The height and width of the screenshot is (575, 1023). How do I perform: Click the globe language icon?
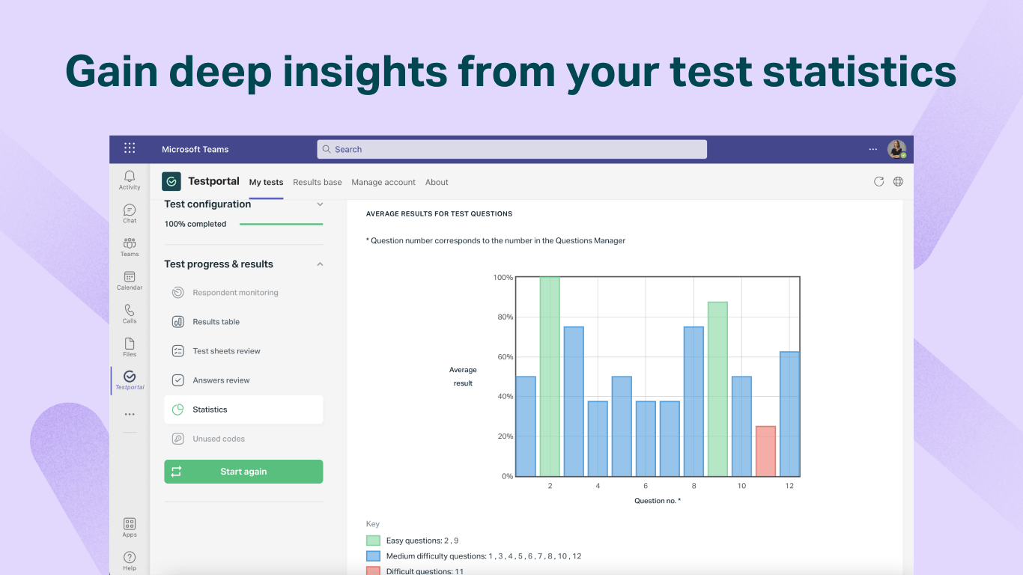[898, 181]
